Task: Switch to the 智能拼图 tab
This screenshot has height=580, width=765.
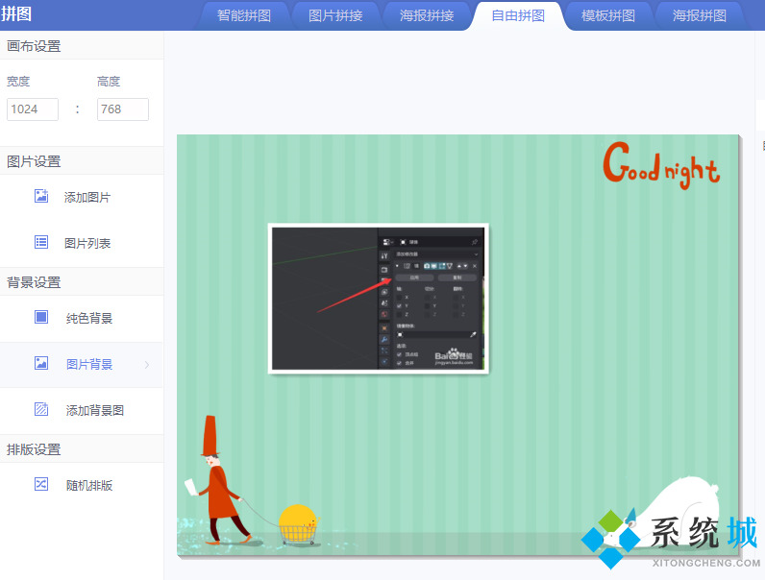Action: point(244,15)
